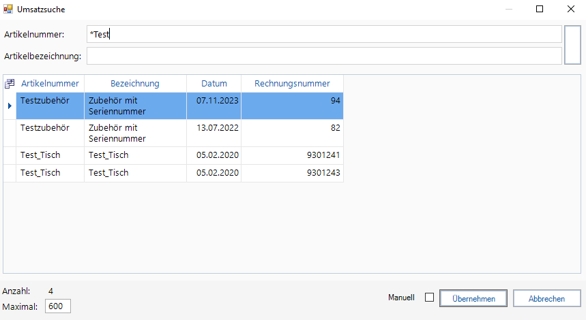Viewport: 586px width, 320px height.
Task: Focus the Artikelnummer input field
Action: click(324, 34)
